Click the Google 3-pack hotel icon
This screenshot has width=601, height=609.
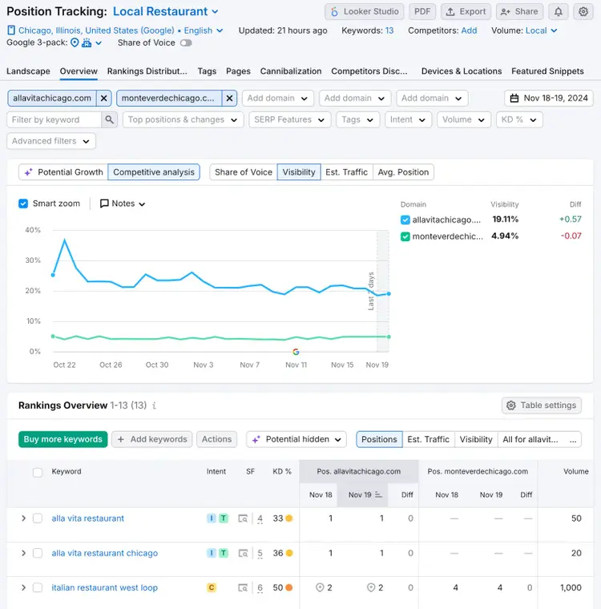tap(87, 42)
